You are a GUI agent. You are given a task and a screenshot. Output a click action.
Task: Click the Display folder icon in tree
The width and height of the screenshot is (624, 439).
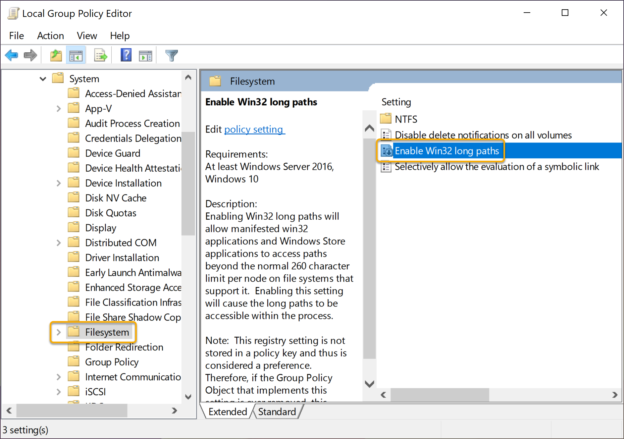point(74,227)
